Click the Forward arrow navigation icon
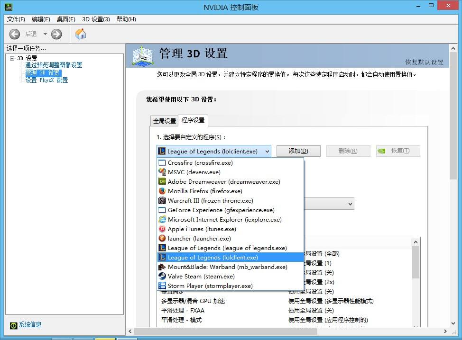The height and width of the screenshot is (340, 462). [56, 34]
